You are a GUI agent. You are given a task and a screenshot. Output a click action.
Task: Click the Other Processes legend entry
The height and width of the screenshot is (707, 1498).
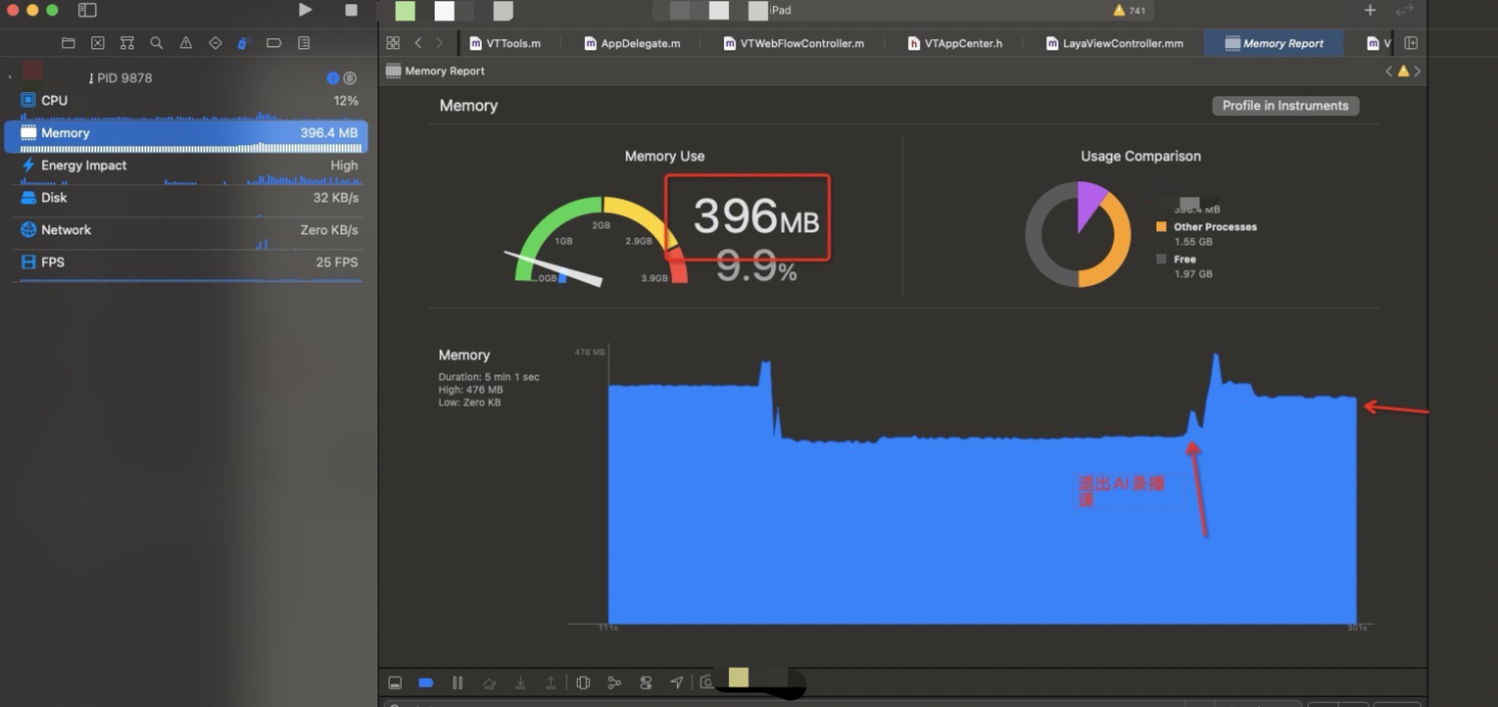[x=1206, y=233]
